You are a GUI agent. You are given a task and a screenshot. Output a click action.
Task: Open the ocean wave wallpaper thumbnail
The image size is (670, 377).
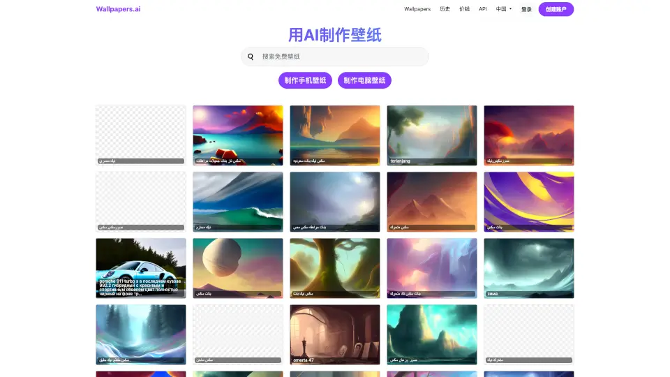point(238,202)
